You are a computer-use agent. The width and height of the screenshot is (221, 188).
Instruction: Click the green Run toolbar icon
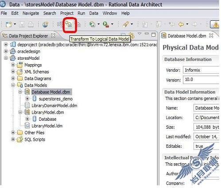(x=93, y=24)
